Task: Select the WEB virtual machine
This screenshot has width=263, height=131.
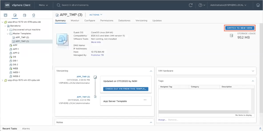Action: pos(15,68)
